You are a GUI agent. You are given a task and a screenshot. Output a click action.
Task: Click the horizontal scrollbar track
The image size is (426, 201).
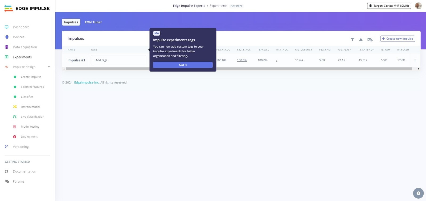[x=239, y=69]
